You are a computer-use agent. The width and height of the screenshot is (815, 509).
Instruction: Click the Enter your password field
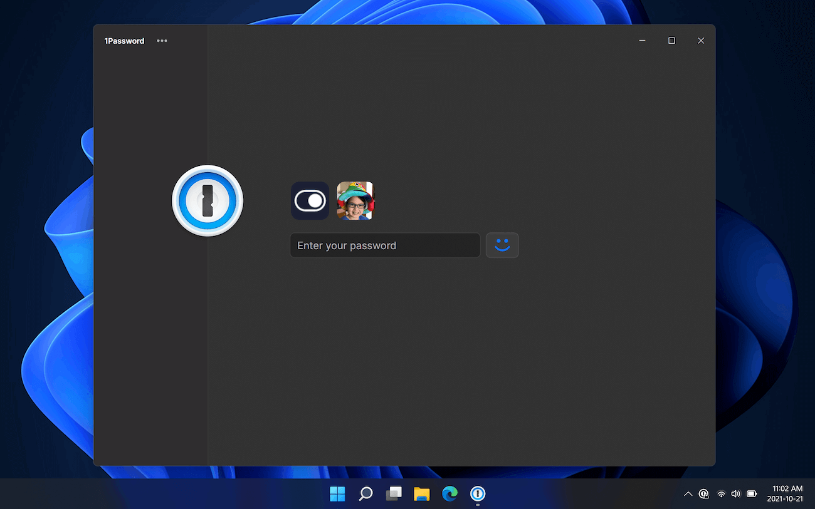pyautogui.click(x=385, y=245)
